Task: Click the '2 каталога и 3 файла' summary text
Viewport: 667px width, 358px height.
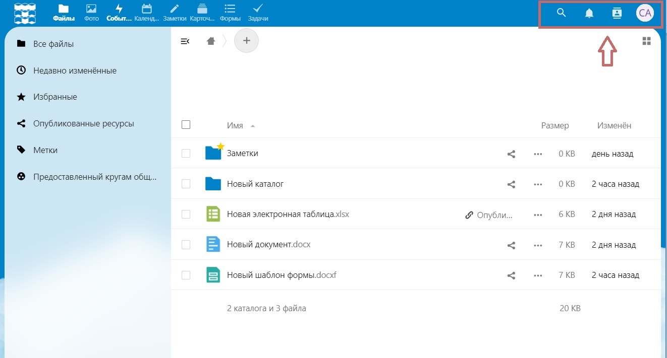Action: pos(266,308)
